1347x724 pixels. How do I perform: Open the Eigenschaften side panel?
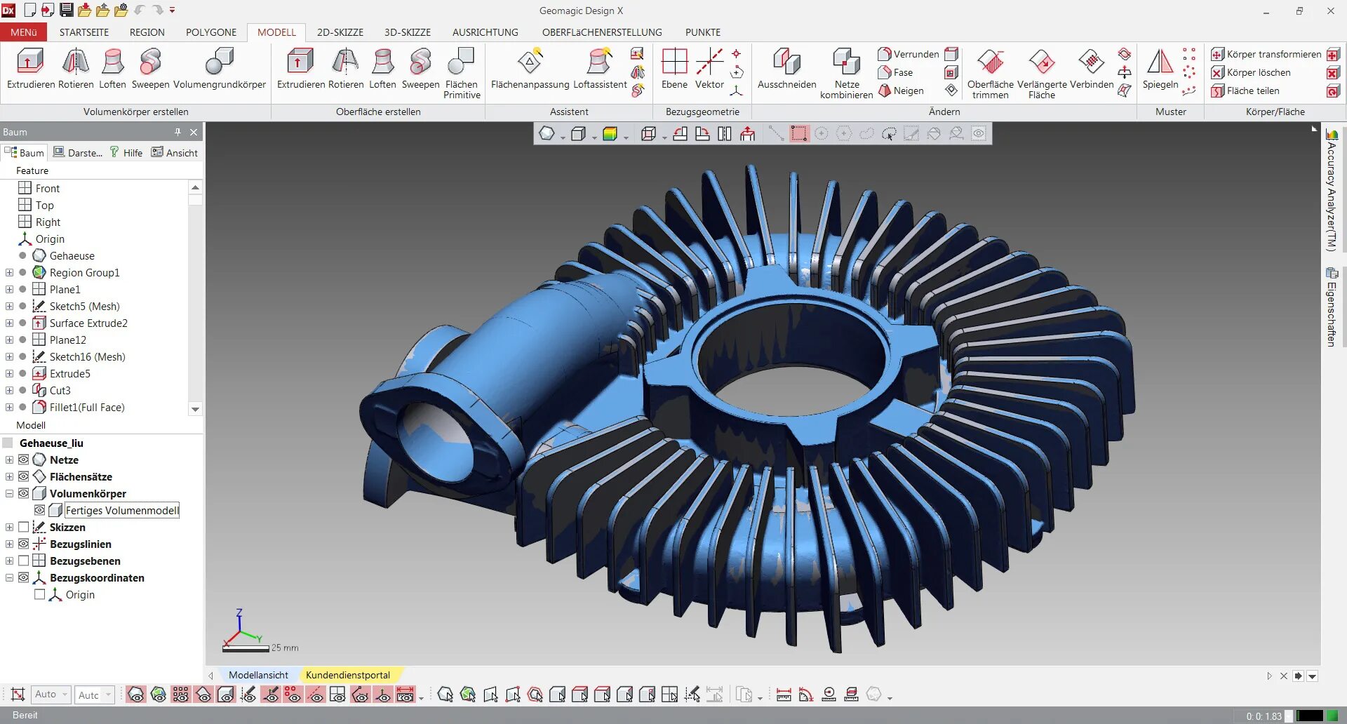1332,307
